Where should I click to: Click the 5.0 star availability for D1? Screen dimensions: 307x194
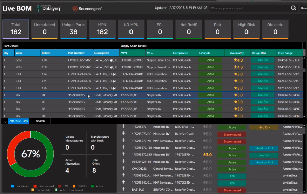[238, 95]
